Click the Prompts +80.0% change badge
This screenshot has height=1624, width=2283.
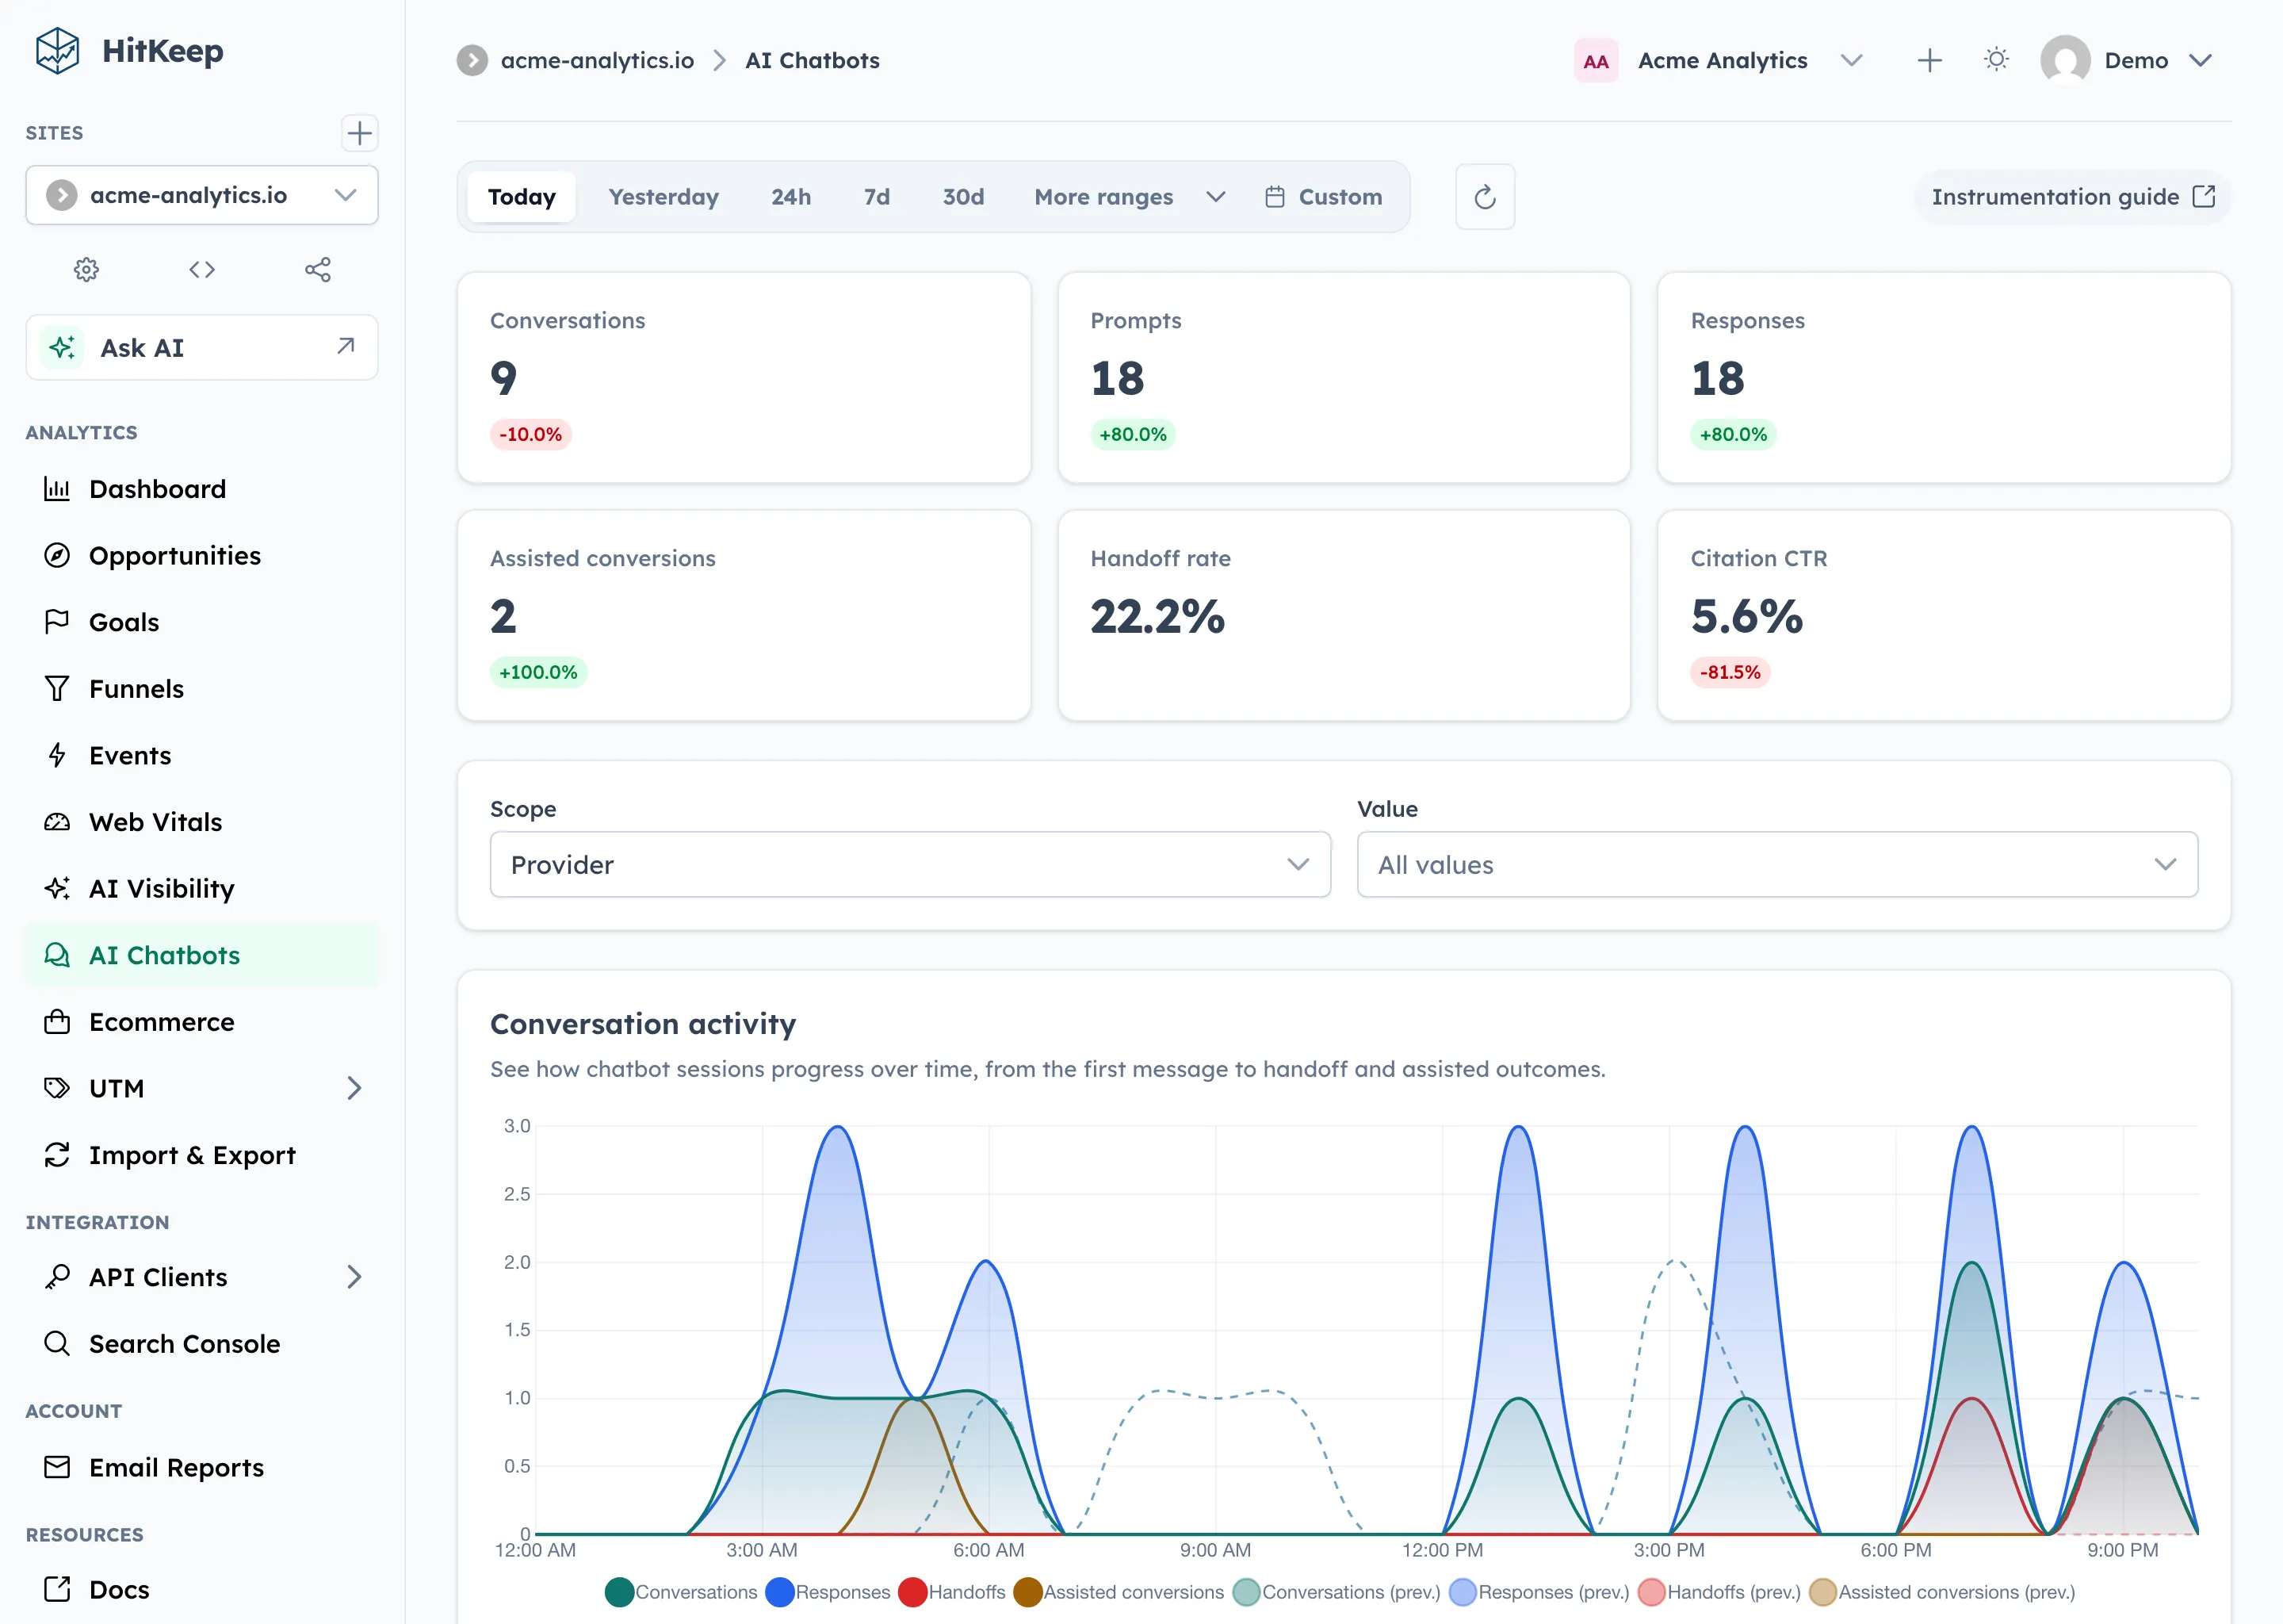(1133, 434)
